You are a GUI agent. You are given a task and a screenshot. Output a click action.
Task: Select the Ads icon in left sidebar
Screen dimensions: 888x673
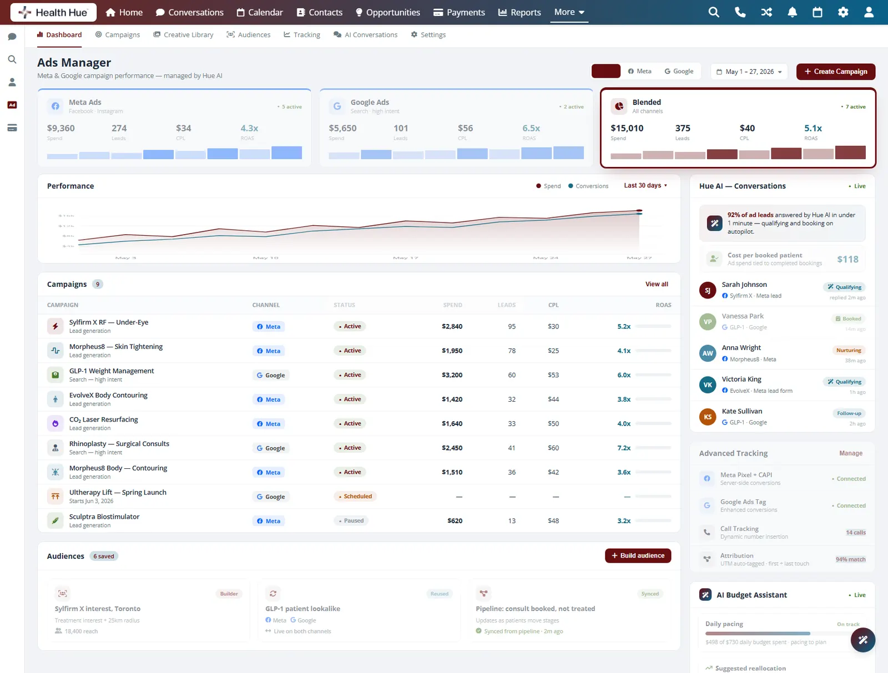(12, 105)
